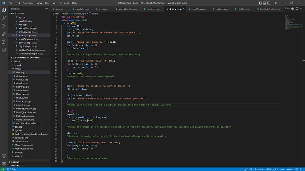Screen dimensions: 305x171
Task: Switch to the calculator.cpp tab
Action: (x=82, y=9)
